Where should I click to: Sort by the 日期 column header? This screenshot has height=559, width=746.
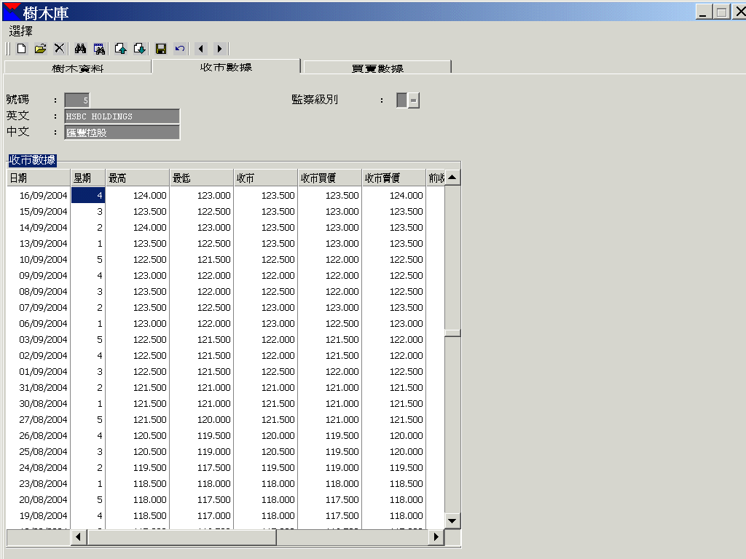[x=39, y=178]
